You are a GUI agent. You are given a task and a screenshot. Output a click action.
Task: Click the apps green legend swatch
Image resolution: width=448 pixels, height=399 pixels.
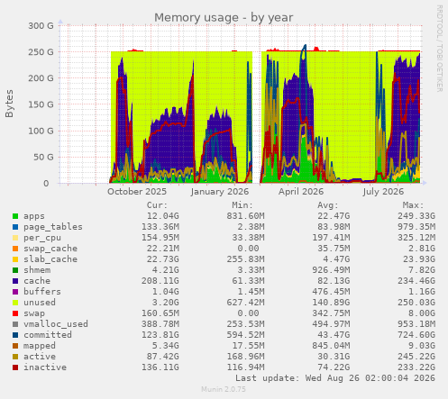pos(15,216)
